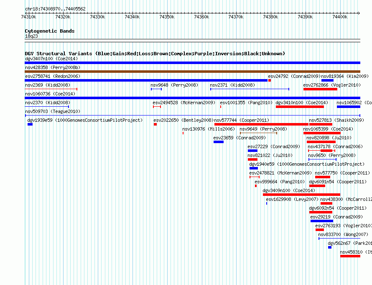Select the nsv428358 brown complex variant bar
This screenshot has width=372, height=285.
pyautogui.click(x=192, y=72)
